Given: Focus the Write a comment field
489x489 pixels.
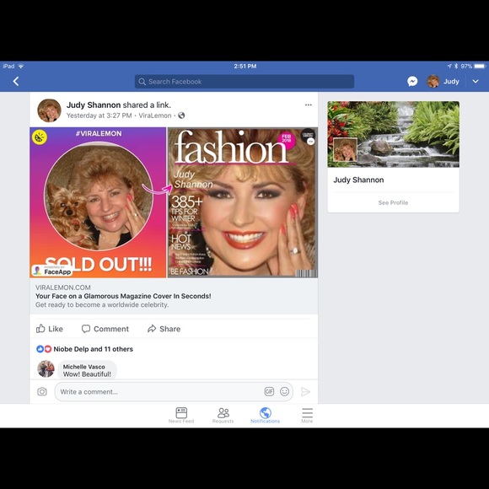Looking at the screenshot, I should tap(174, 392).
